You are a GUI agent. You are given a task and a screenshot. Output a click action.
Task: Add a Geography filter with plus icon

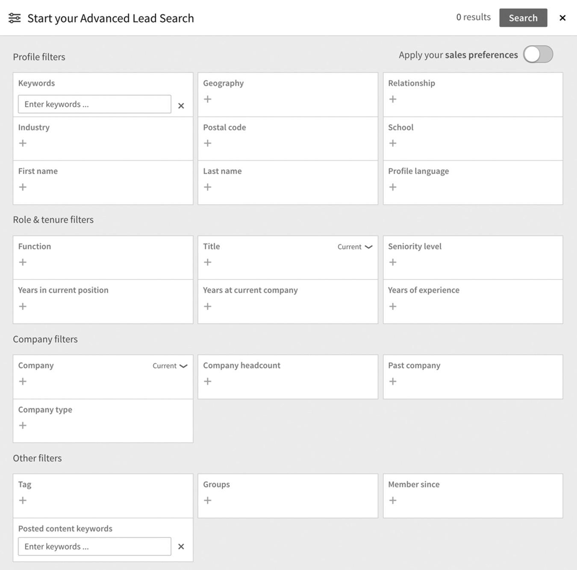[208, 99]
